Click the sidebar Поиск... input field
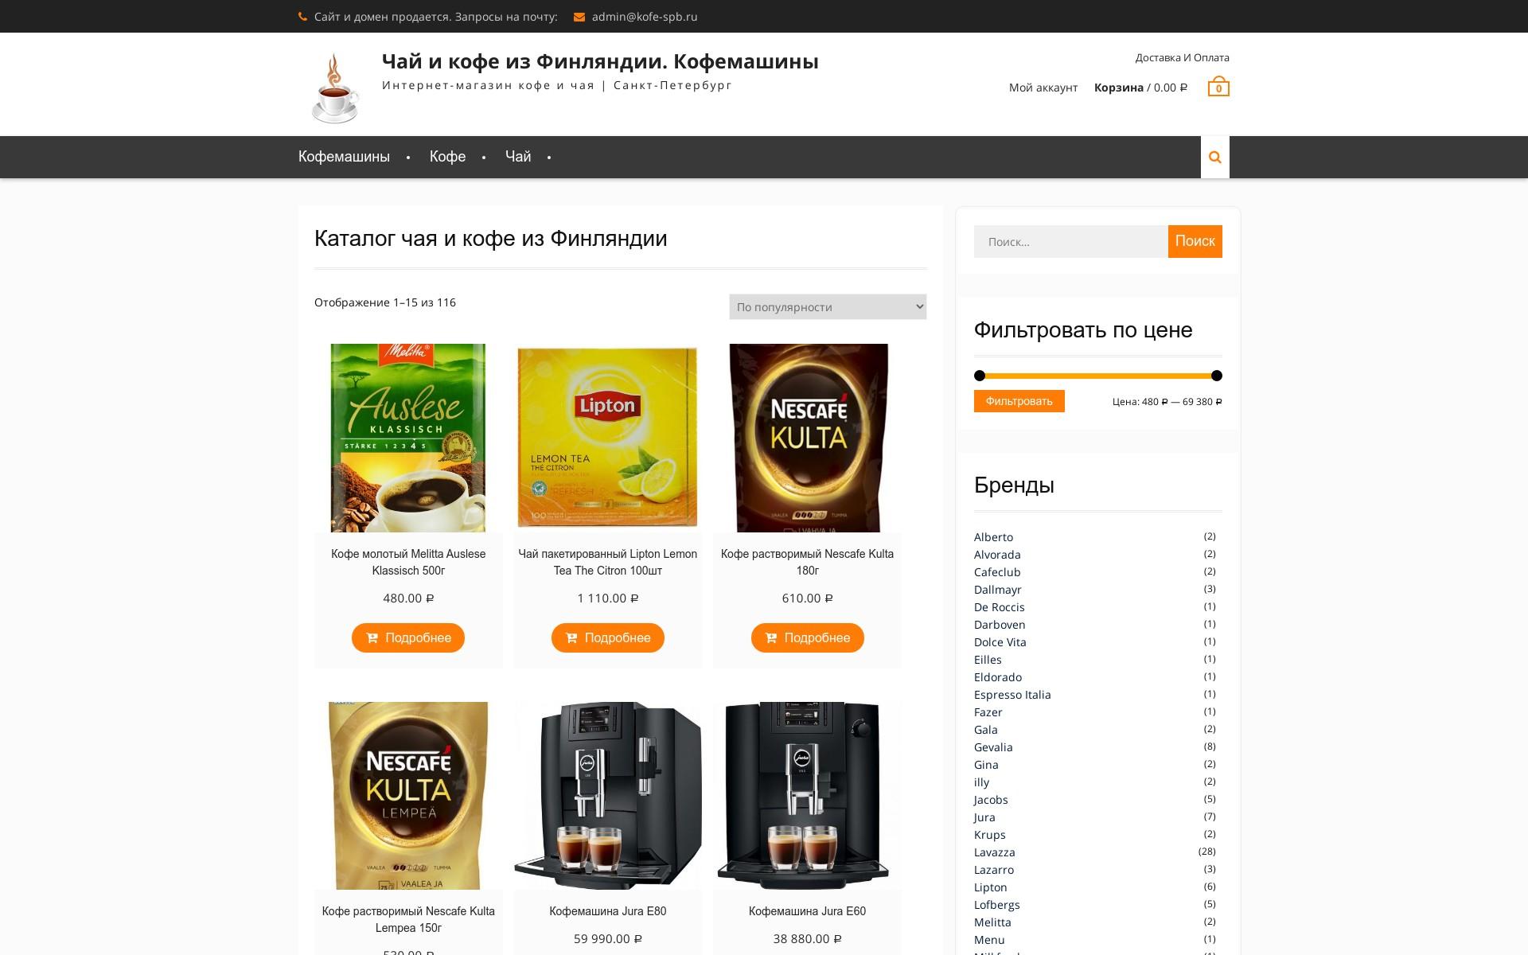Viewport: 1528px width, 955px height. [x=1070, y=242]
